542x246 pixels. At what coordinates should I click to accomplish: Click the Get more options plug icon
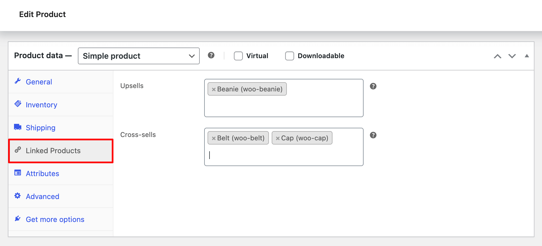pos(18,218)
